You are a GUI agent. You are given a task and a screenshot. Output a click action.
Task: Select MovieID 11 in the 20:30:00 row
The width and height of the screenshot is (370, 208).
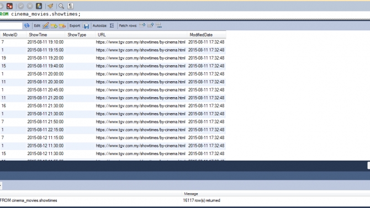[13, 82]
